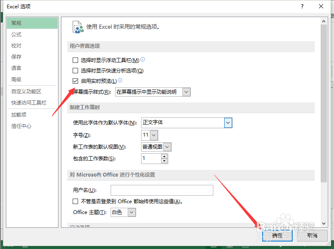
Task: Click the 用户界面选项 section header
Action: 191,46
